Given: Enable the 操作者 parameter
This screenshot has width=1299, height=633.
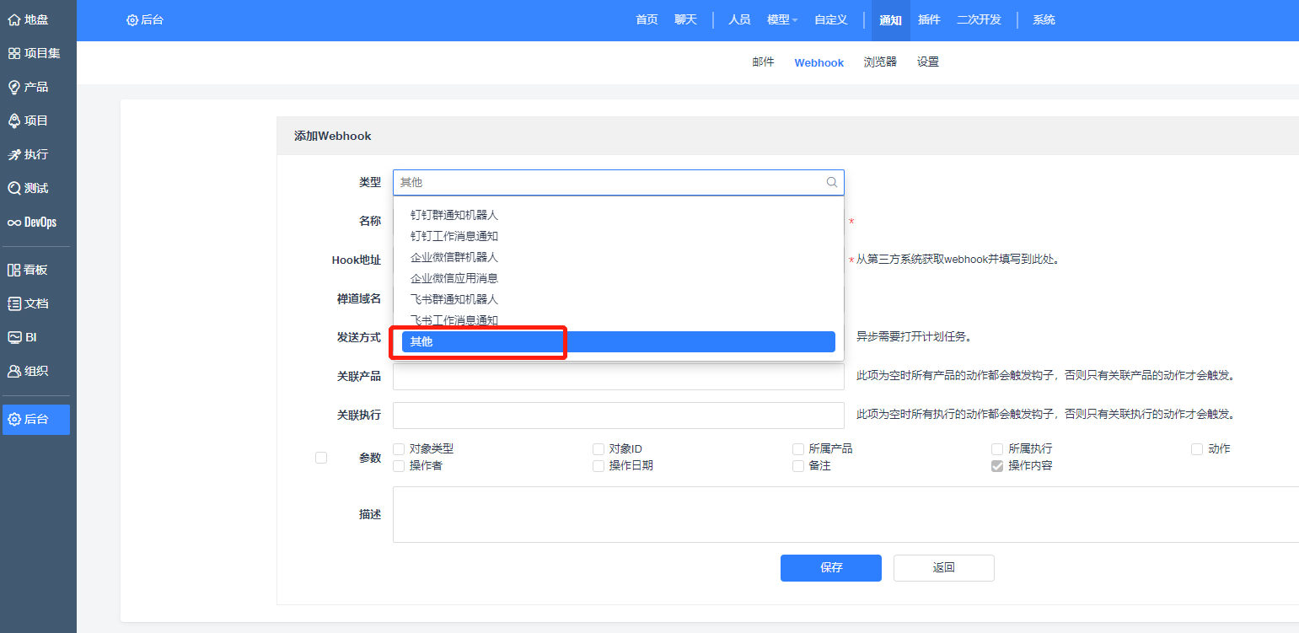Looking at the screenshot, I should click(x=398, y=465).
